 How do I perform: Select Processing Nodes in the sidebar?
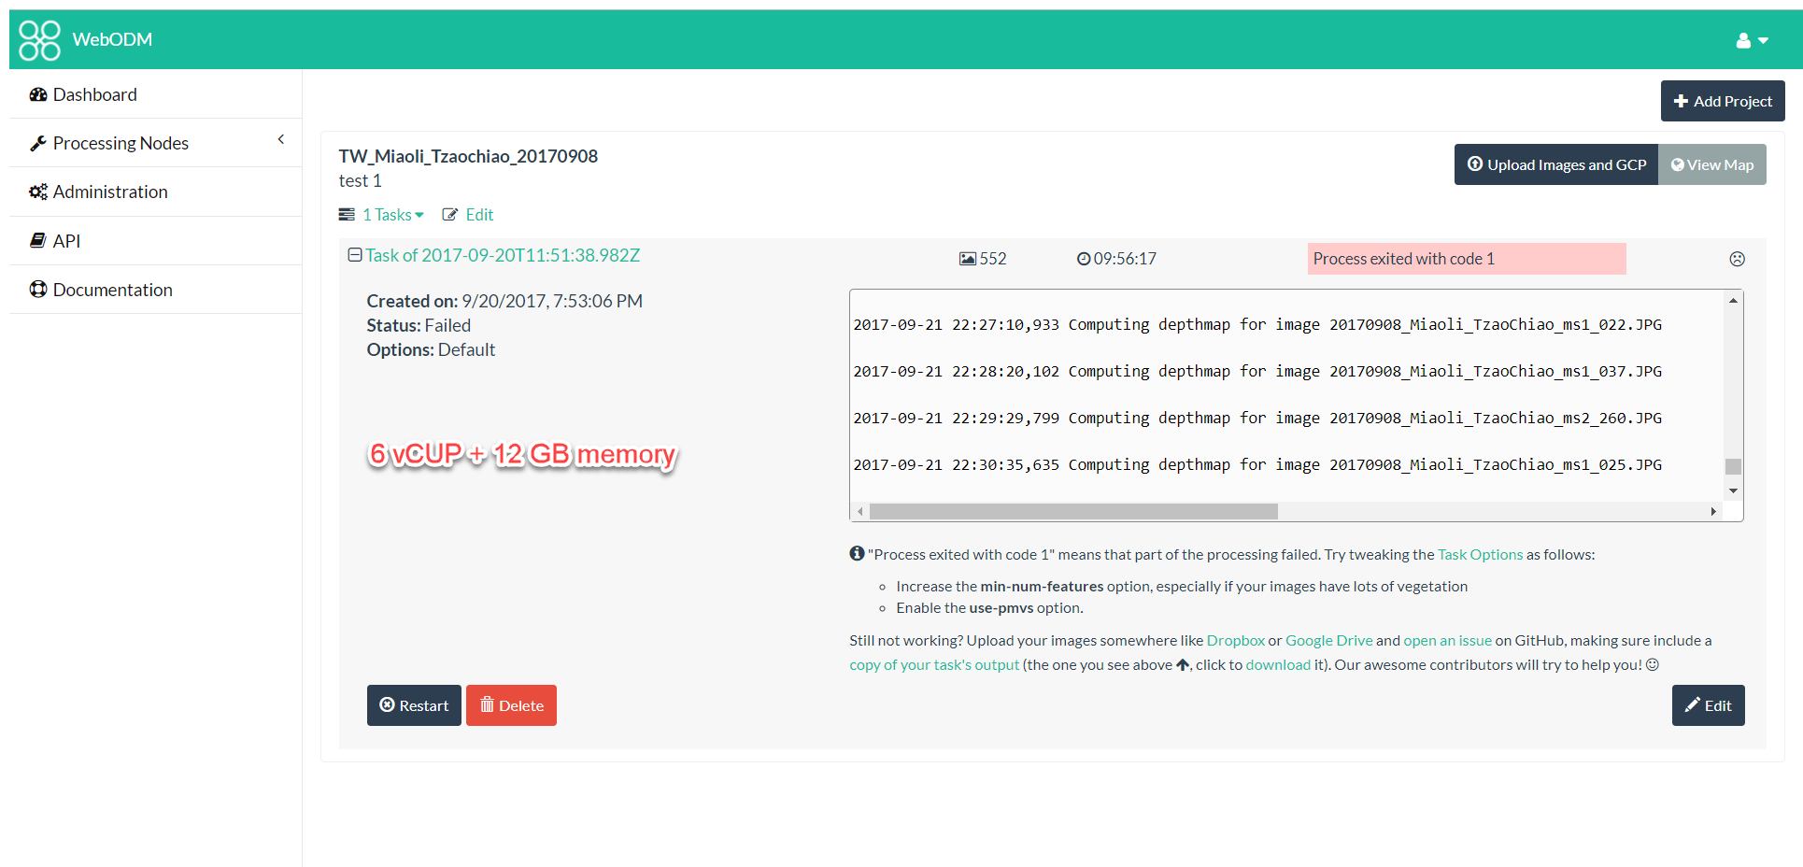pyautogui.click(x=120, y=142)
